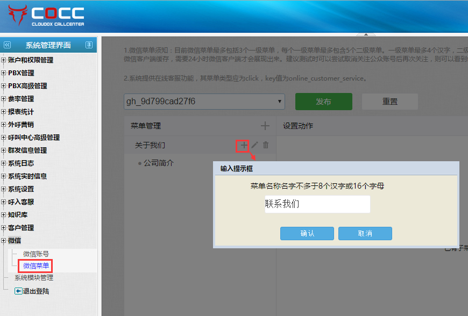This screenshot has width=468, height=316.
Task: Expand the 报表统计 tree node
Action: (4, 112)
